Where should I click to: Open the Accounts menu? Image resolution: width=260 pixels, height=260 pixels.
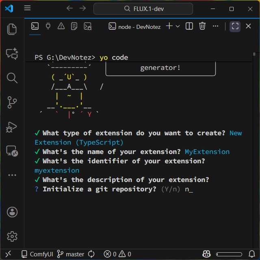tap(12, 212)
